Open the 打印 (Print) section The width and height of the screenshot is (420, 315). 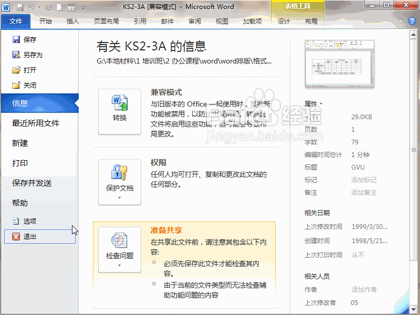(20, 163)
